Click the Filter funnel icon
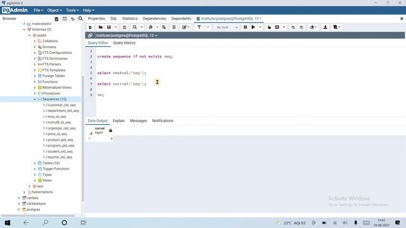The width and height of the screenshot is (406, 228). [x=199, y=27]
